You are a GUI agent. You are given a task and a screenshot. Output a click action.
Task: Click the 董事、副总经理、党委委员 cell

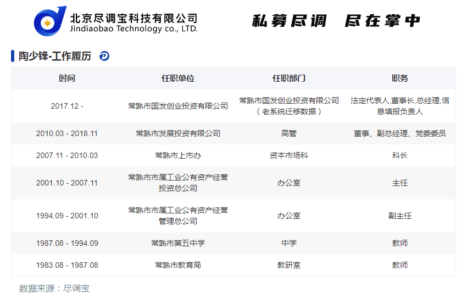pos(399,133)
